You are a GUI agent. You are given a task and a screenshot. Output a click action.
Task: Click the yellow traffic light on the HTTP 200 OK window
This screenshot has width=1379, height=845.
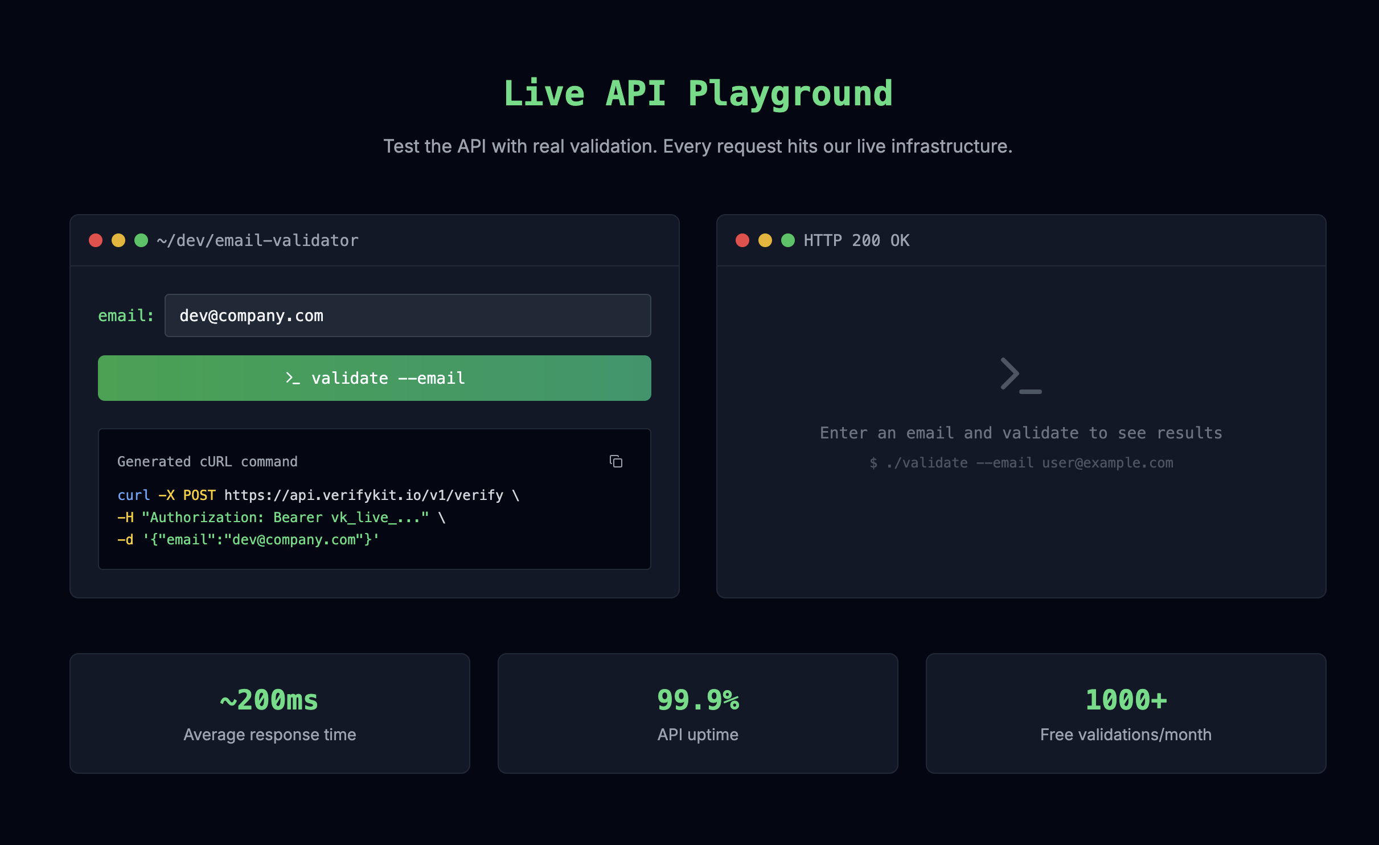click(x=765, y=240)
